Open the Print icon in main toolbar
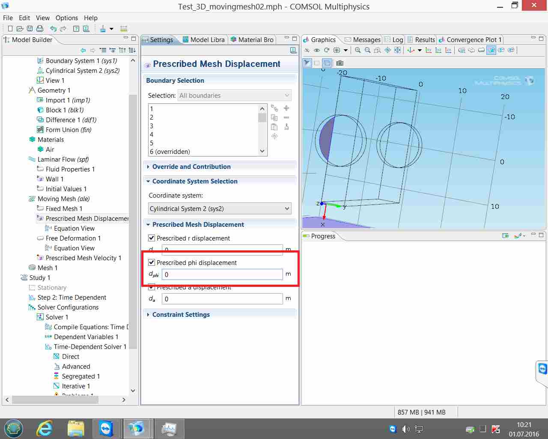The height and width of the screenshot is (439, 548). [x=40, y=29]
